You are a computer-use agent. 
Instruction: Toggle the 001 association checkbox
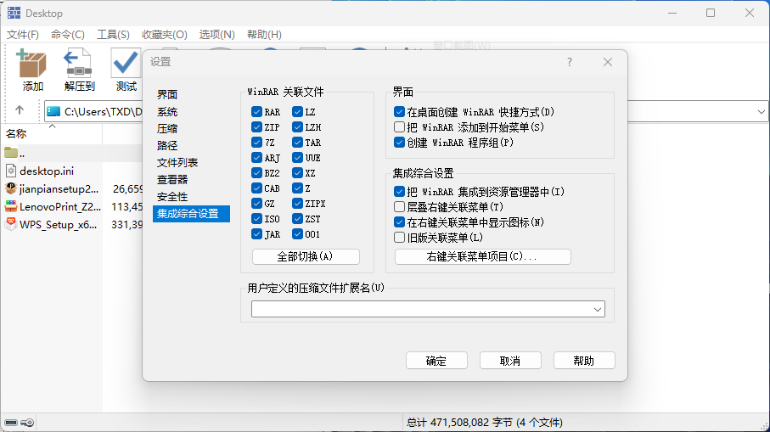point(297,233)
